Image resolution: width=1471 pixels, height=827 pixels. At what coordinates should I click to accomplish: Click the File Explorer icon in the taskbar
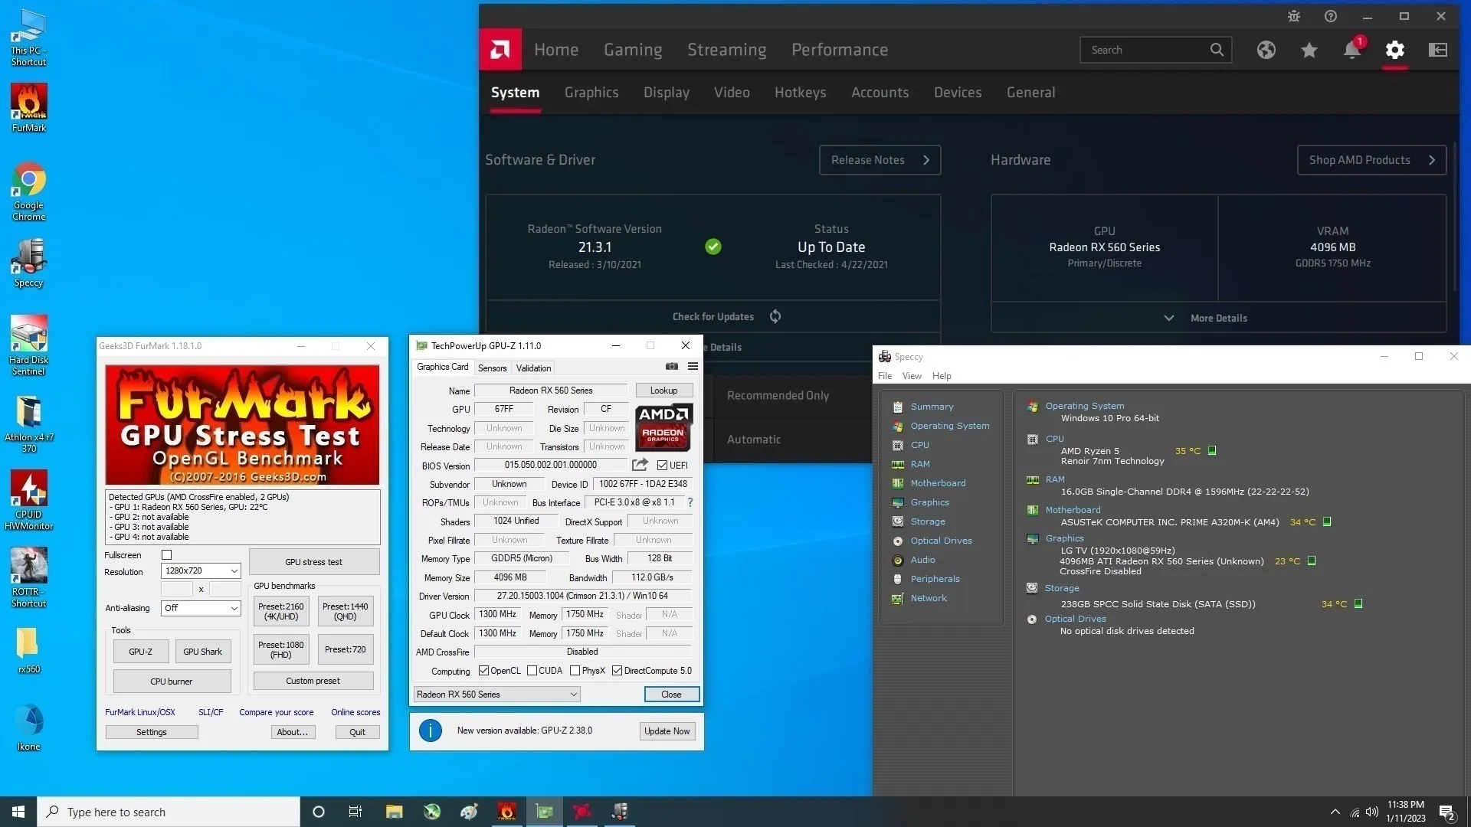[x=395, y=812]
